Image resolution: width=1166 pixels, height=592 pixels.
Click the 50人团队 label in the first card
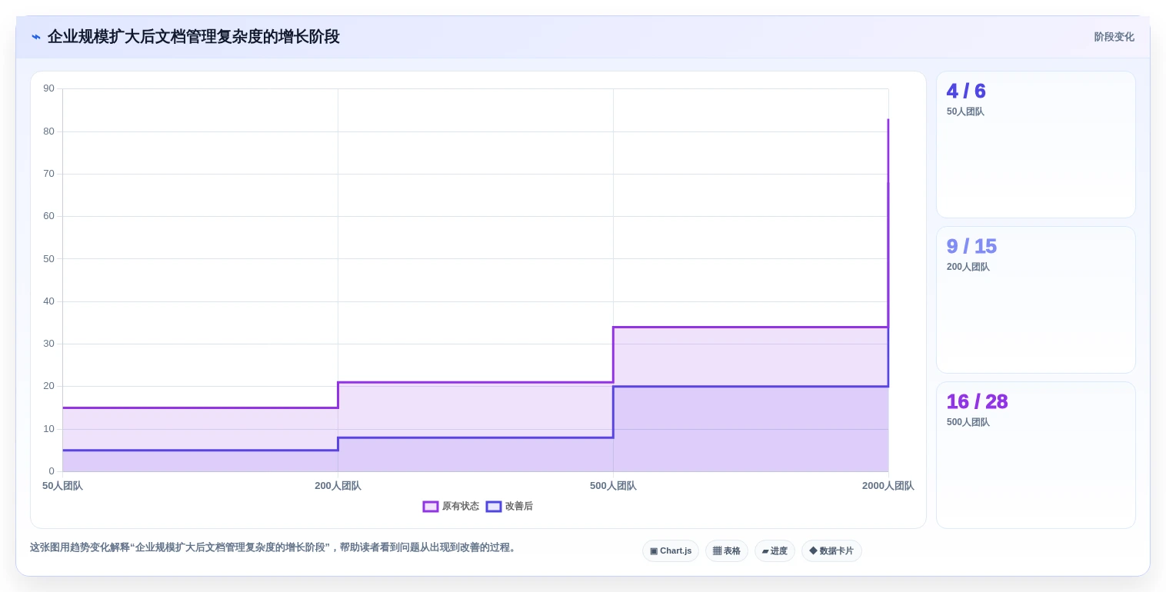pos(965,111)
